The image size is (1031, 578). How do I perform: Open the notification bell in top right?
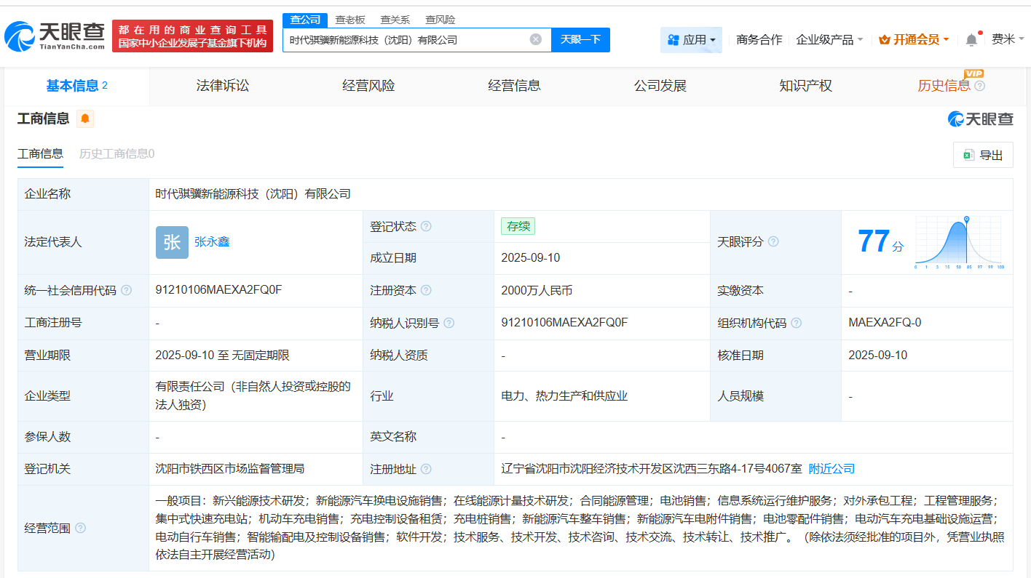pyautogui.click(x=971, y=39)
